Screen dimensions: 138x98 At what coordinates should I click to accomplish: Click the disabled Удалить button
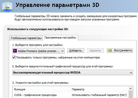point(95,51)
